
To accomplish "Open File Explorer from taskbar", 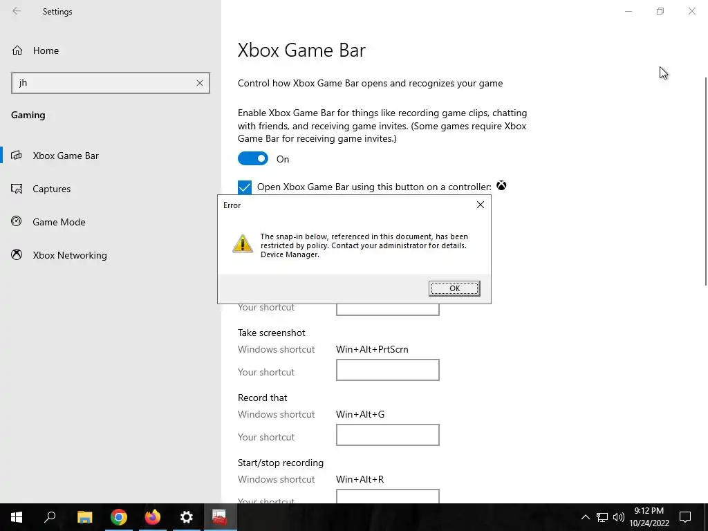I will [x=84, y=517].
